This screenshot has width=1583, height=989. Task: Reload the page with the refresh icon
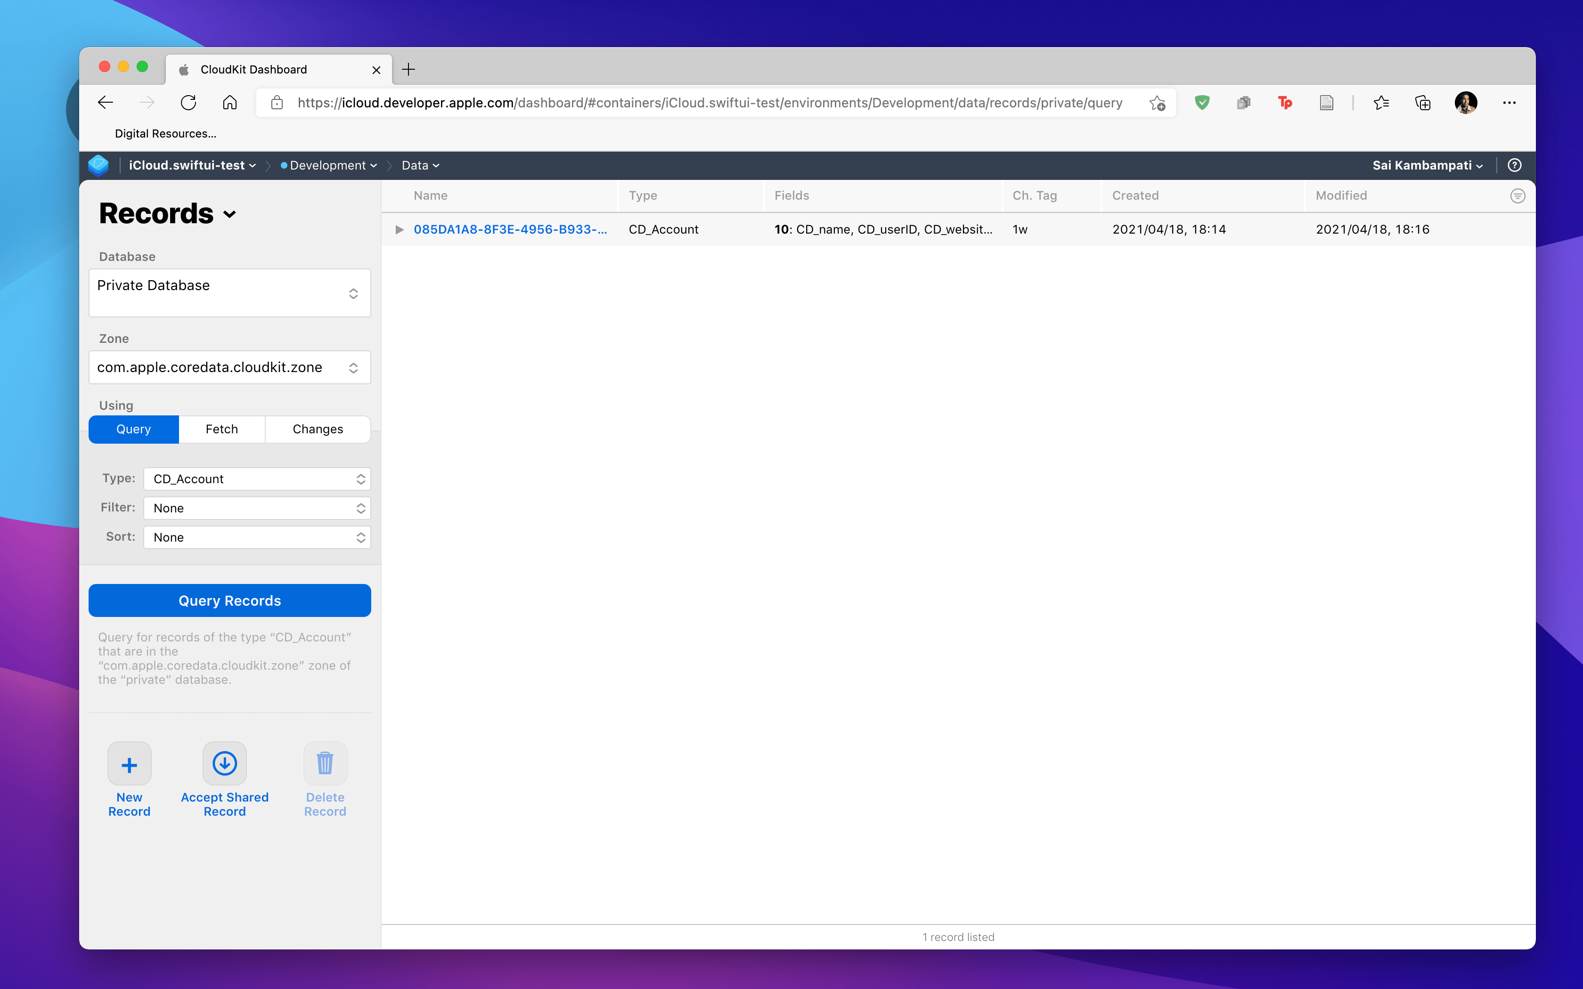(x=188, y=103)
